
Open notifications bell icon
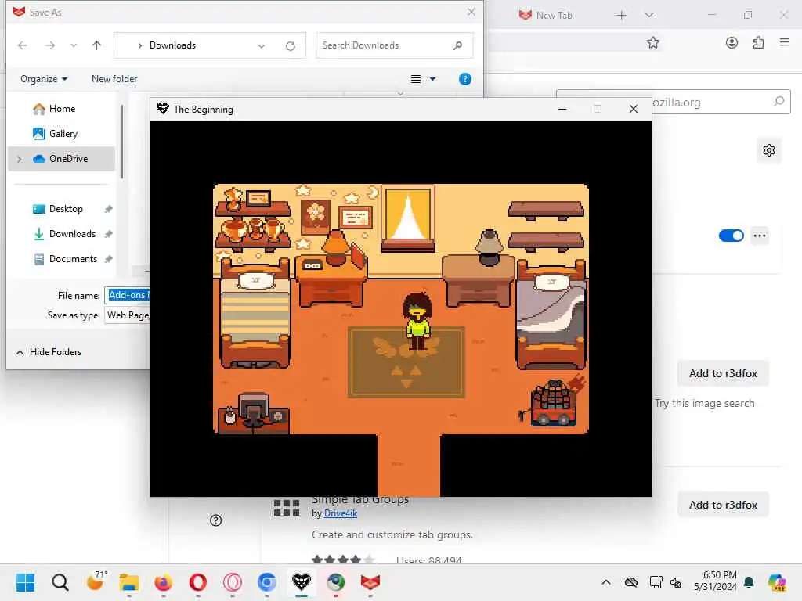[750, 582]
